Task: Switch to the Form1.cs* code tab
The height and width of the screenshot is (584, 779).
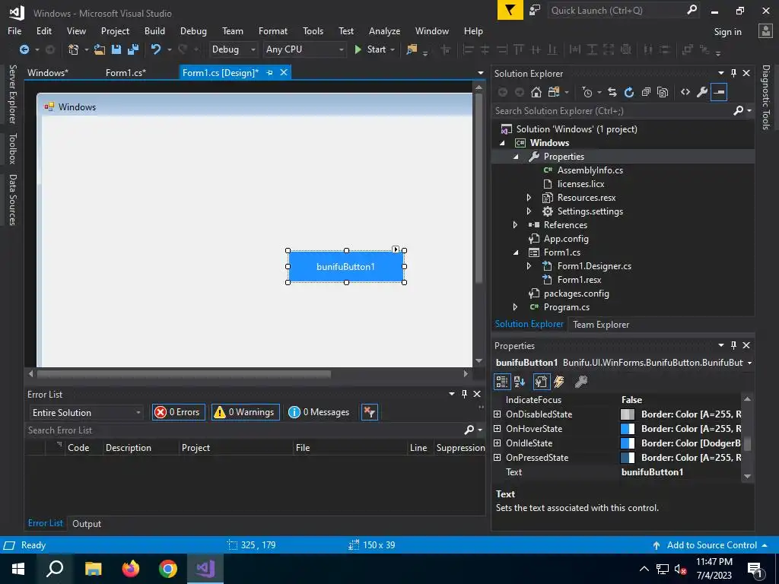Action: (126, 72)
